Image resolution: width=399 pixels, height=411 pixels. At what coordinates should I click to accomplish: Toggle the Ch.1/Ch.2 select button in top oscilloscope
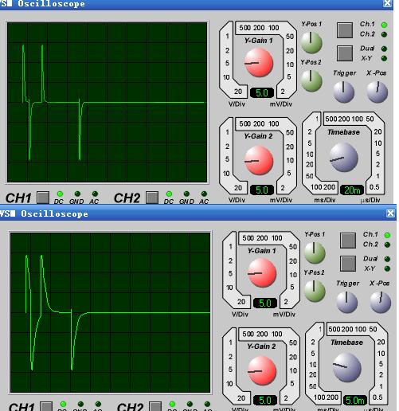pos(345,30)
